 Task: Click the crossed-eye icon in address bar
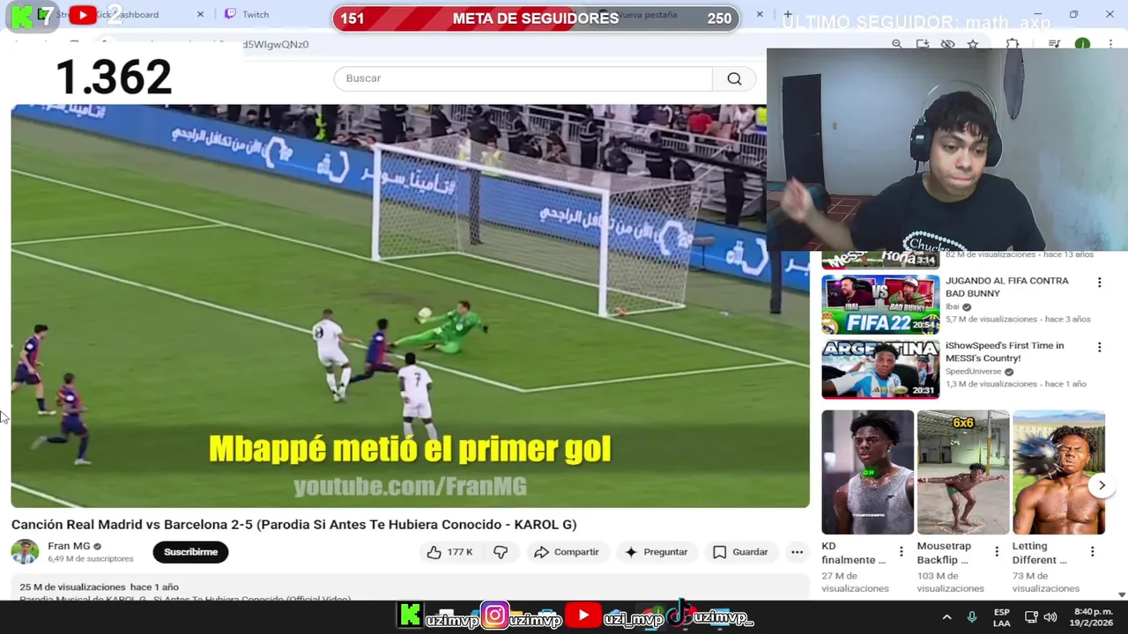coord(947,44)
